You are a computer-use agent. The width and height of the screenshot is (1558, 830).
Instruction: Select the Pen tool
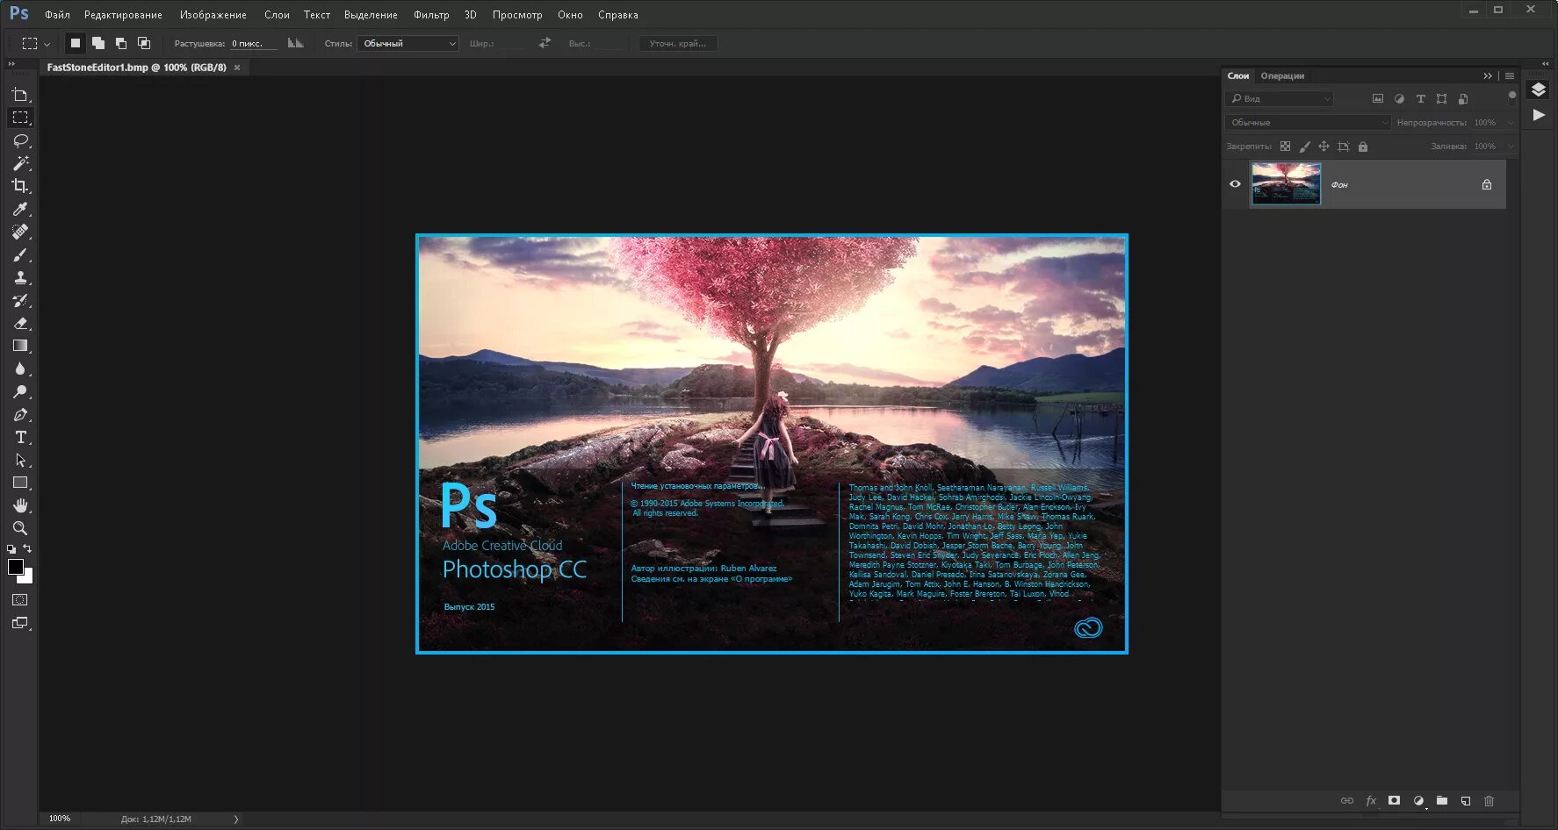pos(20,414)
